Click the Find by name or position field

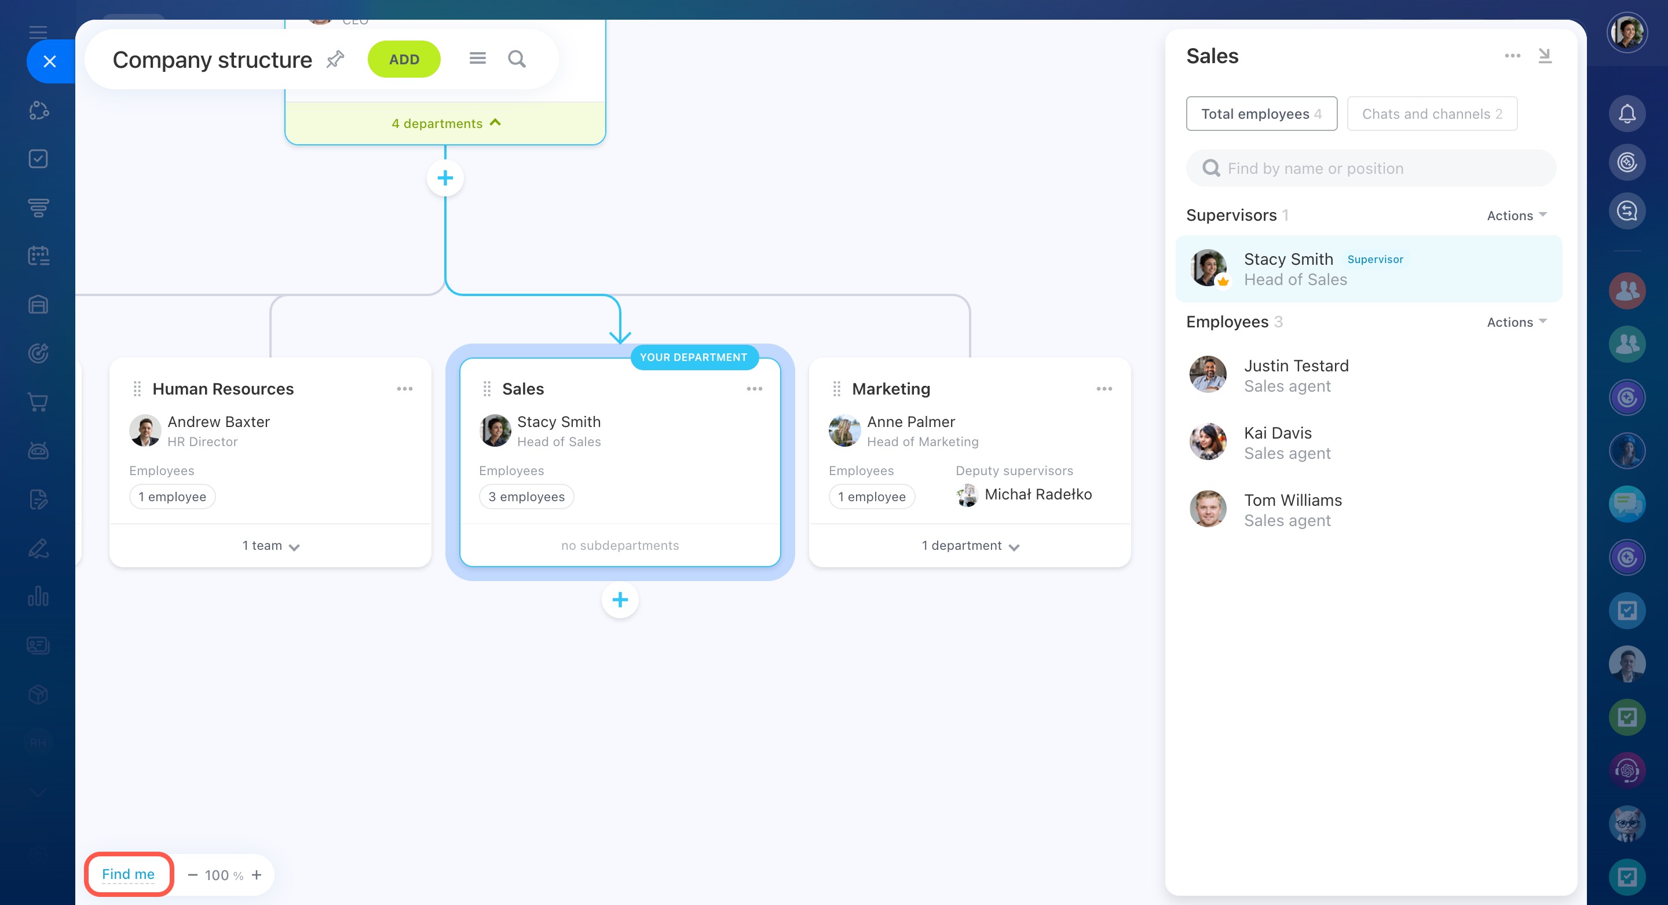[1371, 169]
